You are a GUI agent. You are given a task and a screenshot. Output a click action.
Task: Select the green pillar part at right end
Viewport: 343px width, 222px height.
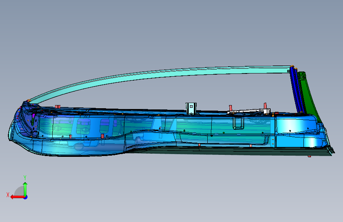tap(309, 94)
